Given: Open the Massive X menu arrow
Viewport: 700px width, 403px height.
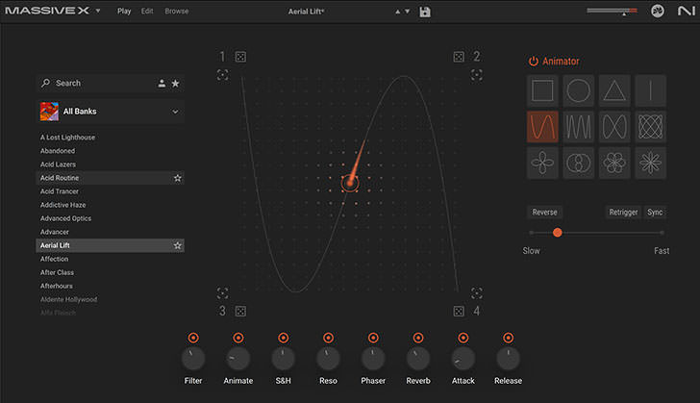Looking at the screenshot, I should point(98,12).
